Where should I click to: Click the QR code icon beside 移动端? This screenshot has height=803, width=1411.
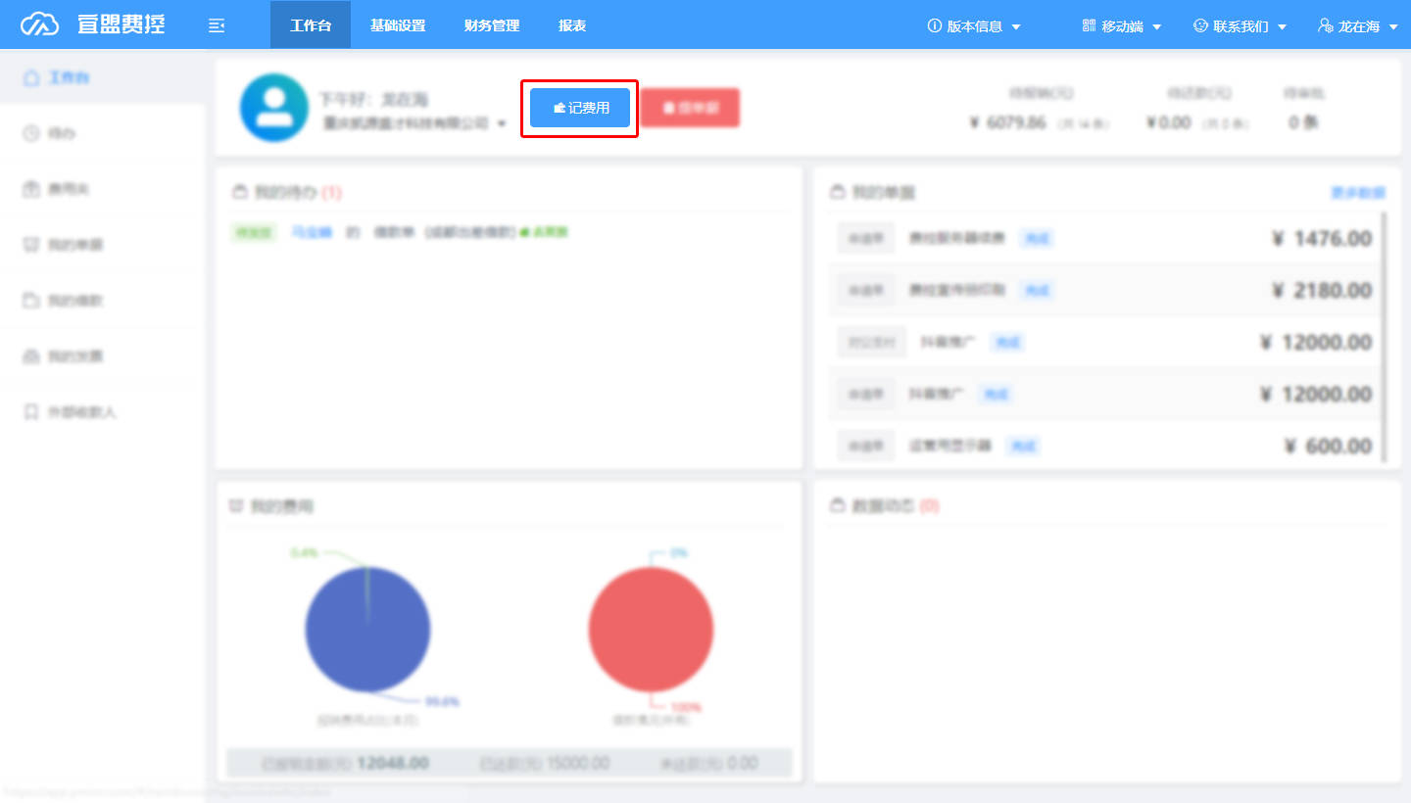point(1089,25)
